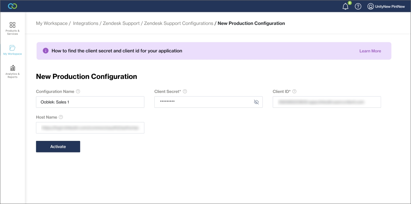Viewport: 411px width, 204px height.
Task: Click help icon beside Client ID label
Action: coord(294,91)
